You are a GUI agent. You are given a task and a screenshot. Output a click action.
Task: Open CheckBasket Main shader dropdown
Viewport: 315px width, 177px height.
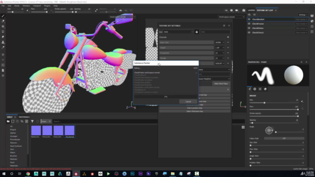pyautogui.click(x=301, y=19)
